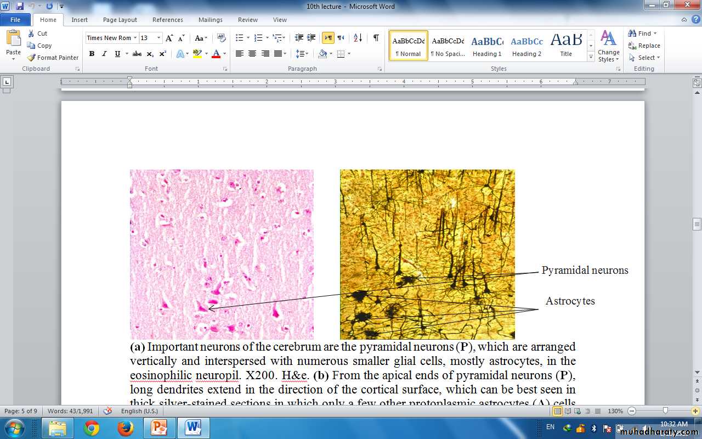
Task: Expand the Styles gallery more arrow
Action: 591,57
